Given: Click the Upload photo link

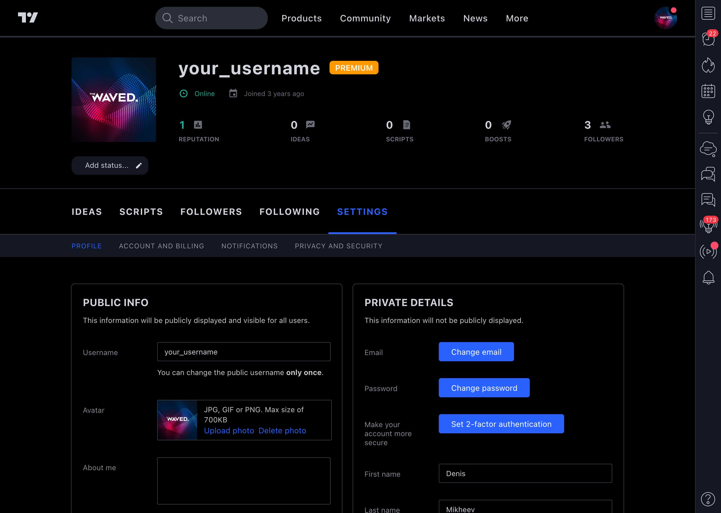Looking at the screenshot, I should point(229,431).
